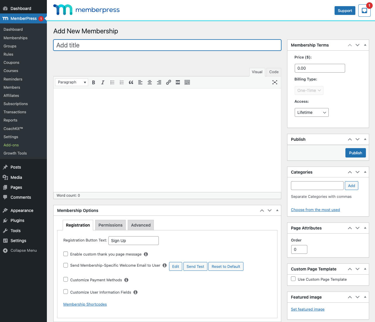Image resolution: width=375 pixels, height=322 pixels.
Task: Focus the Add title field
Action: point(167,45)
